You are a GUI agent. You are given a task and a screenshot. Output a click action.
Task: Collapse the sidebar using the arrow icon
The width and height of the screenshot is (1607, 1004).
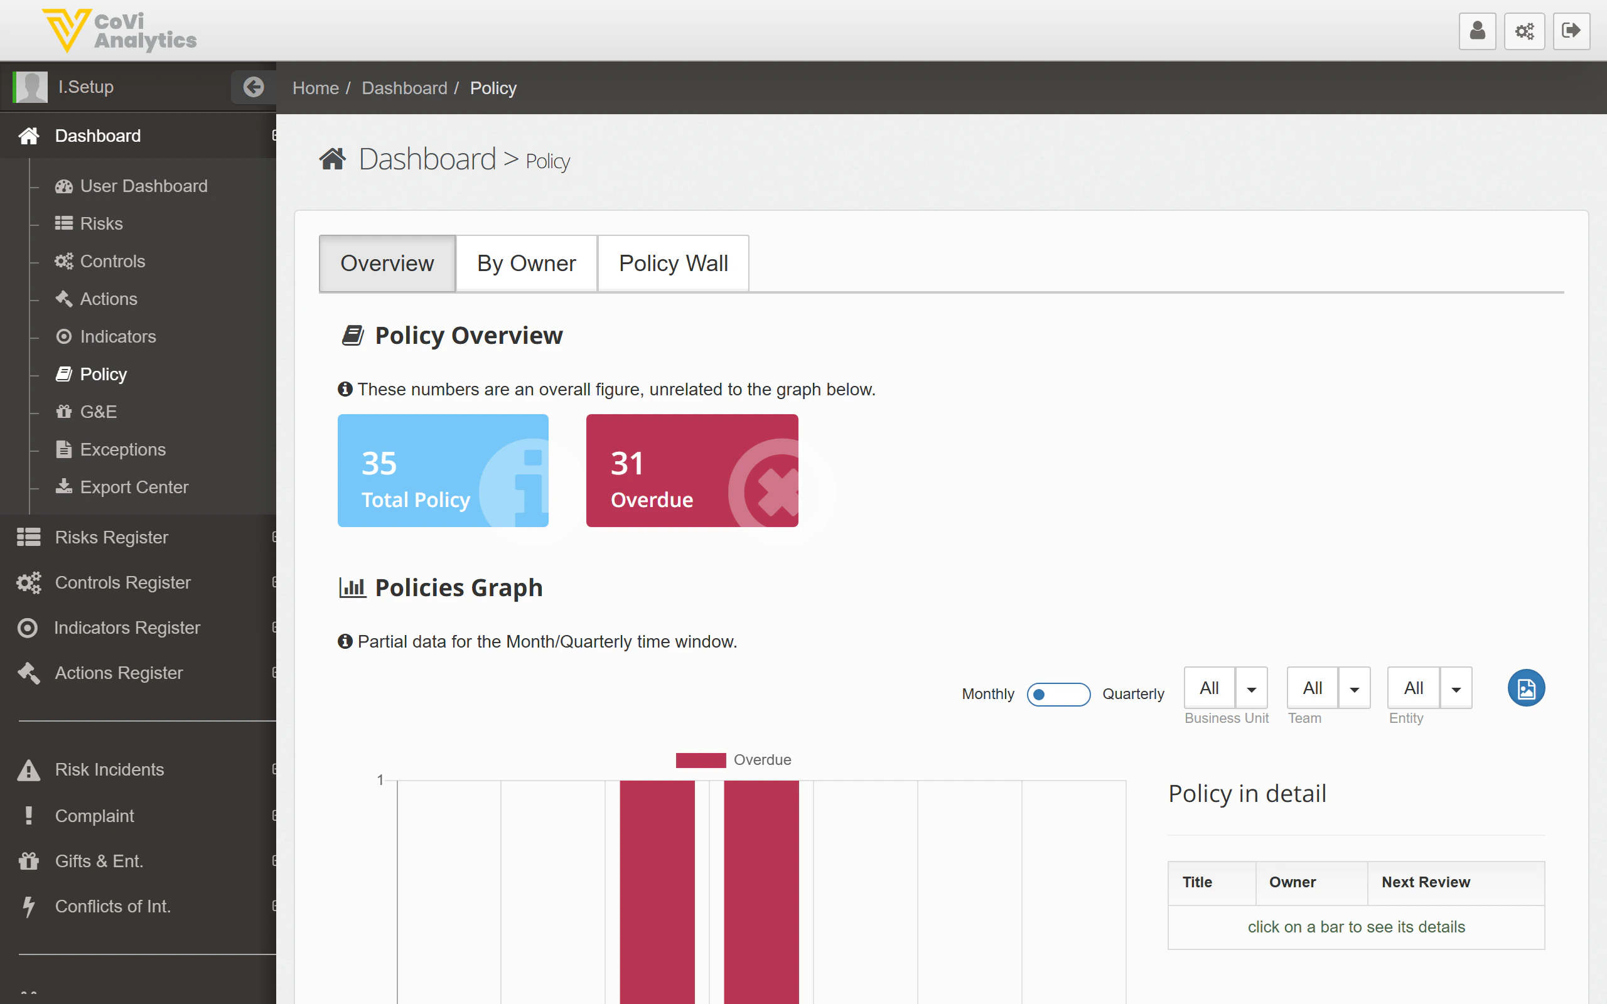[253, 87]
